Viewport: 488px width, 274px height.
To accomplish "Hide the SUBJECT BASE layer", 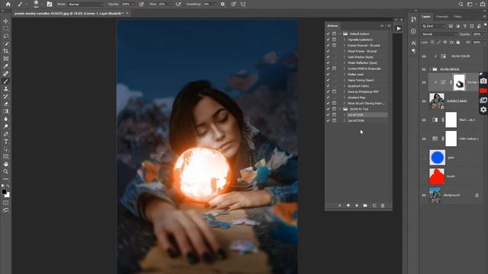I will tap(424, 101).
